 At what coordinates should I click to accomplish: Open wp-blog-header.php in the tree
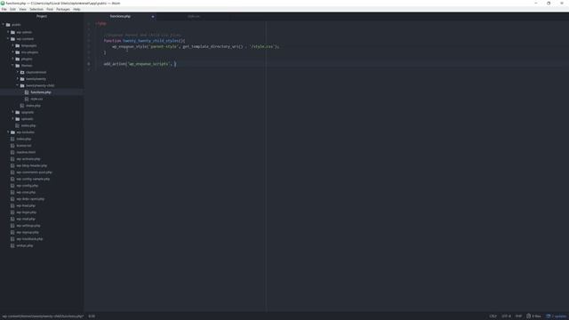[x=32, y=166]
